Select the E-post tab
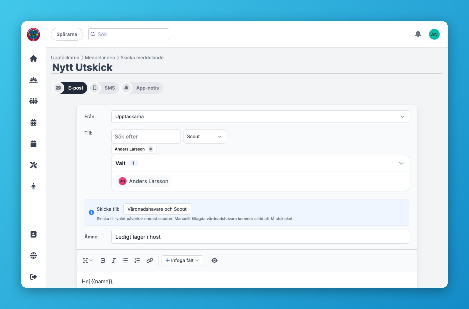The height and width of the screenshot is (309, 469). 70,88
